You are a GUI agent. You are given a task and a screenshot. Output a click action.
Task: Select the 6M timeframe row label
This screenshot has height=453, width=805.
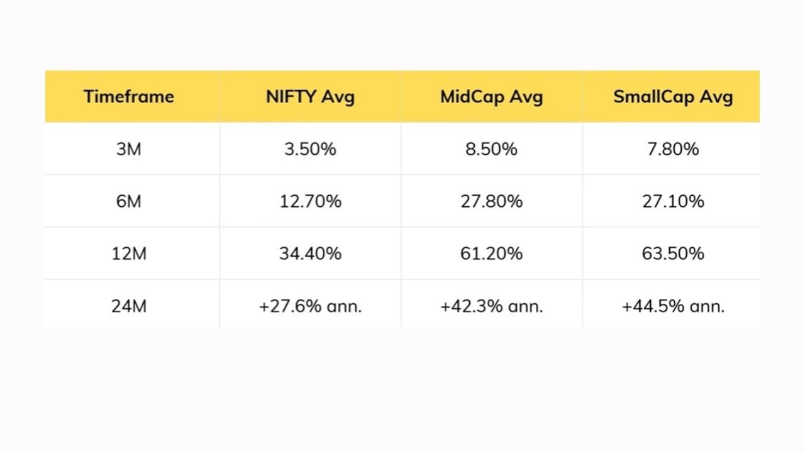[x=129, y=201]
